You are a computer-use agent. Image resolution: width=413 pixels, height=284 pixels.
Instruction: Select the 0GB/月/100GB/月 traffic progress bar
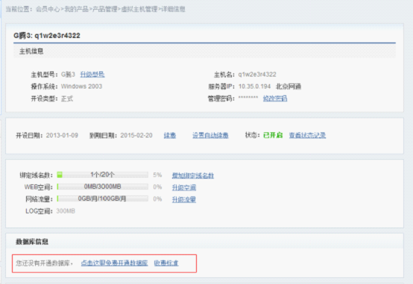[x=102, y=199]
